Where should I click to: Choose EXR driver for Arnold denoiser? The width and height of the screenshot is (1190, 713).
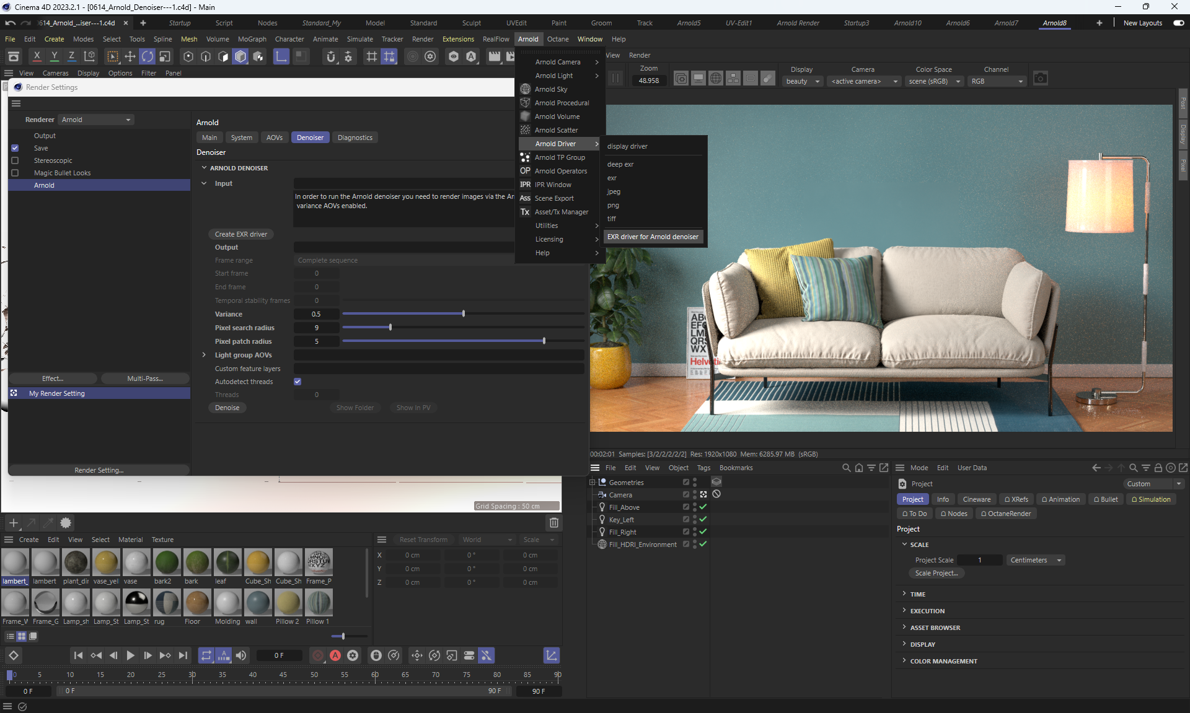click(x=653, y=237)
